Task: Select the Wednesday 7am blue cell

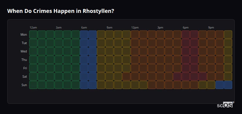Action: (93, 51)
